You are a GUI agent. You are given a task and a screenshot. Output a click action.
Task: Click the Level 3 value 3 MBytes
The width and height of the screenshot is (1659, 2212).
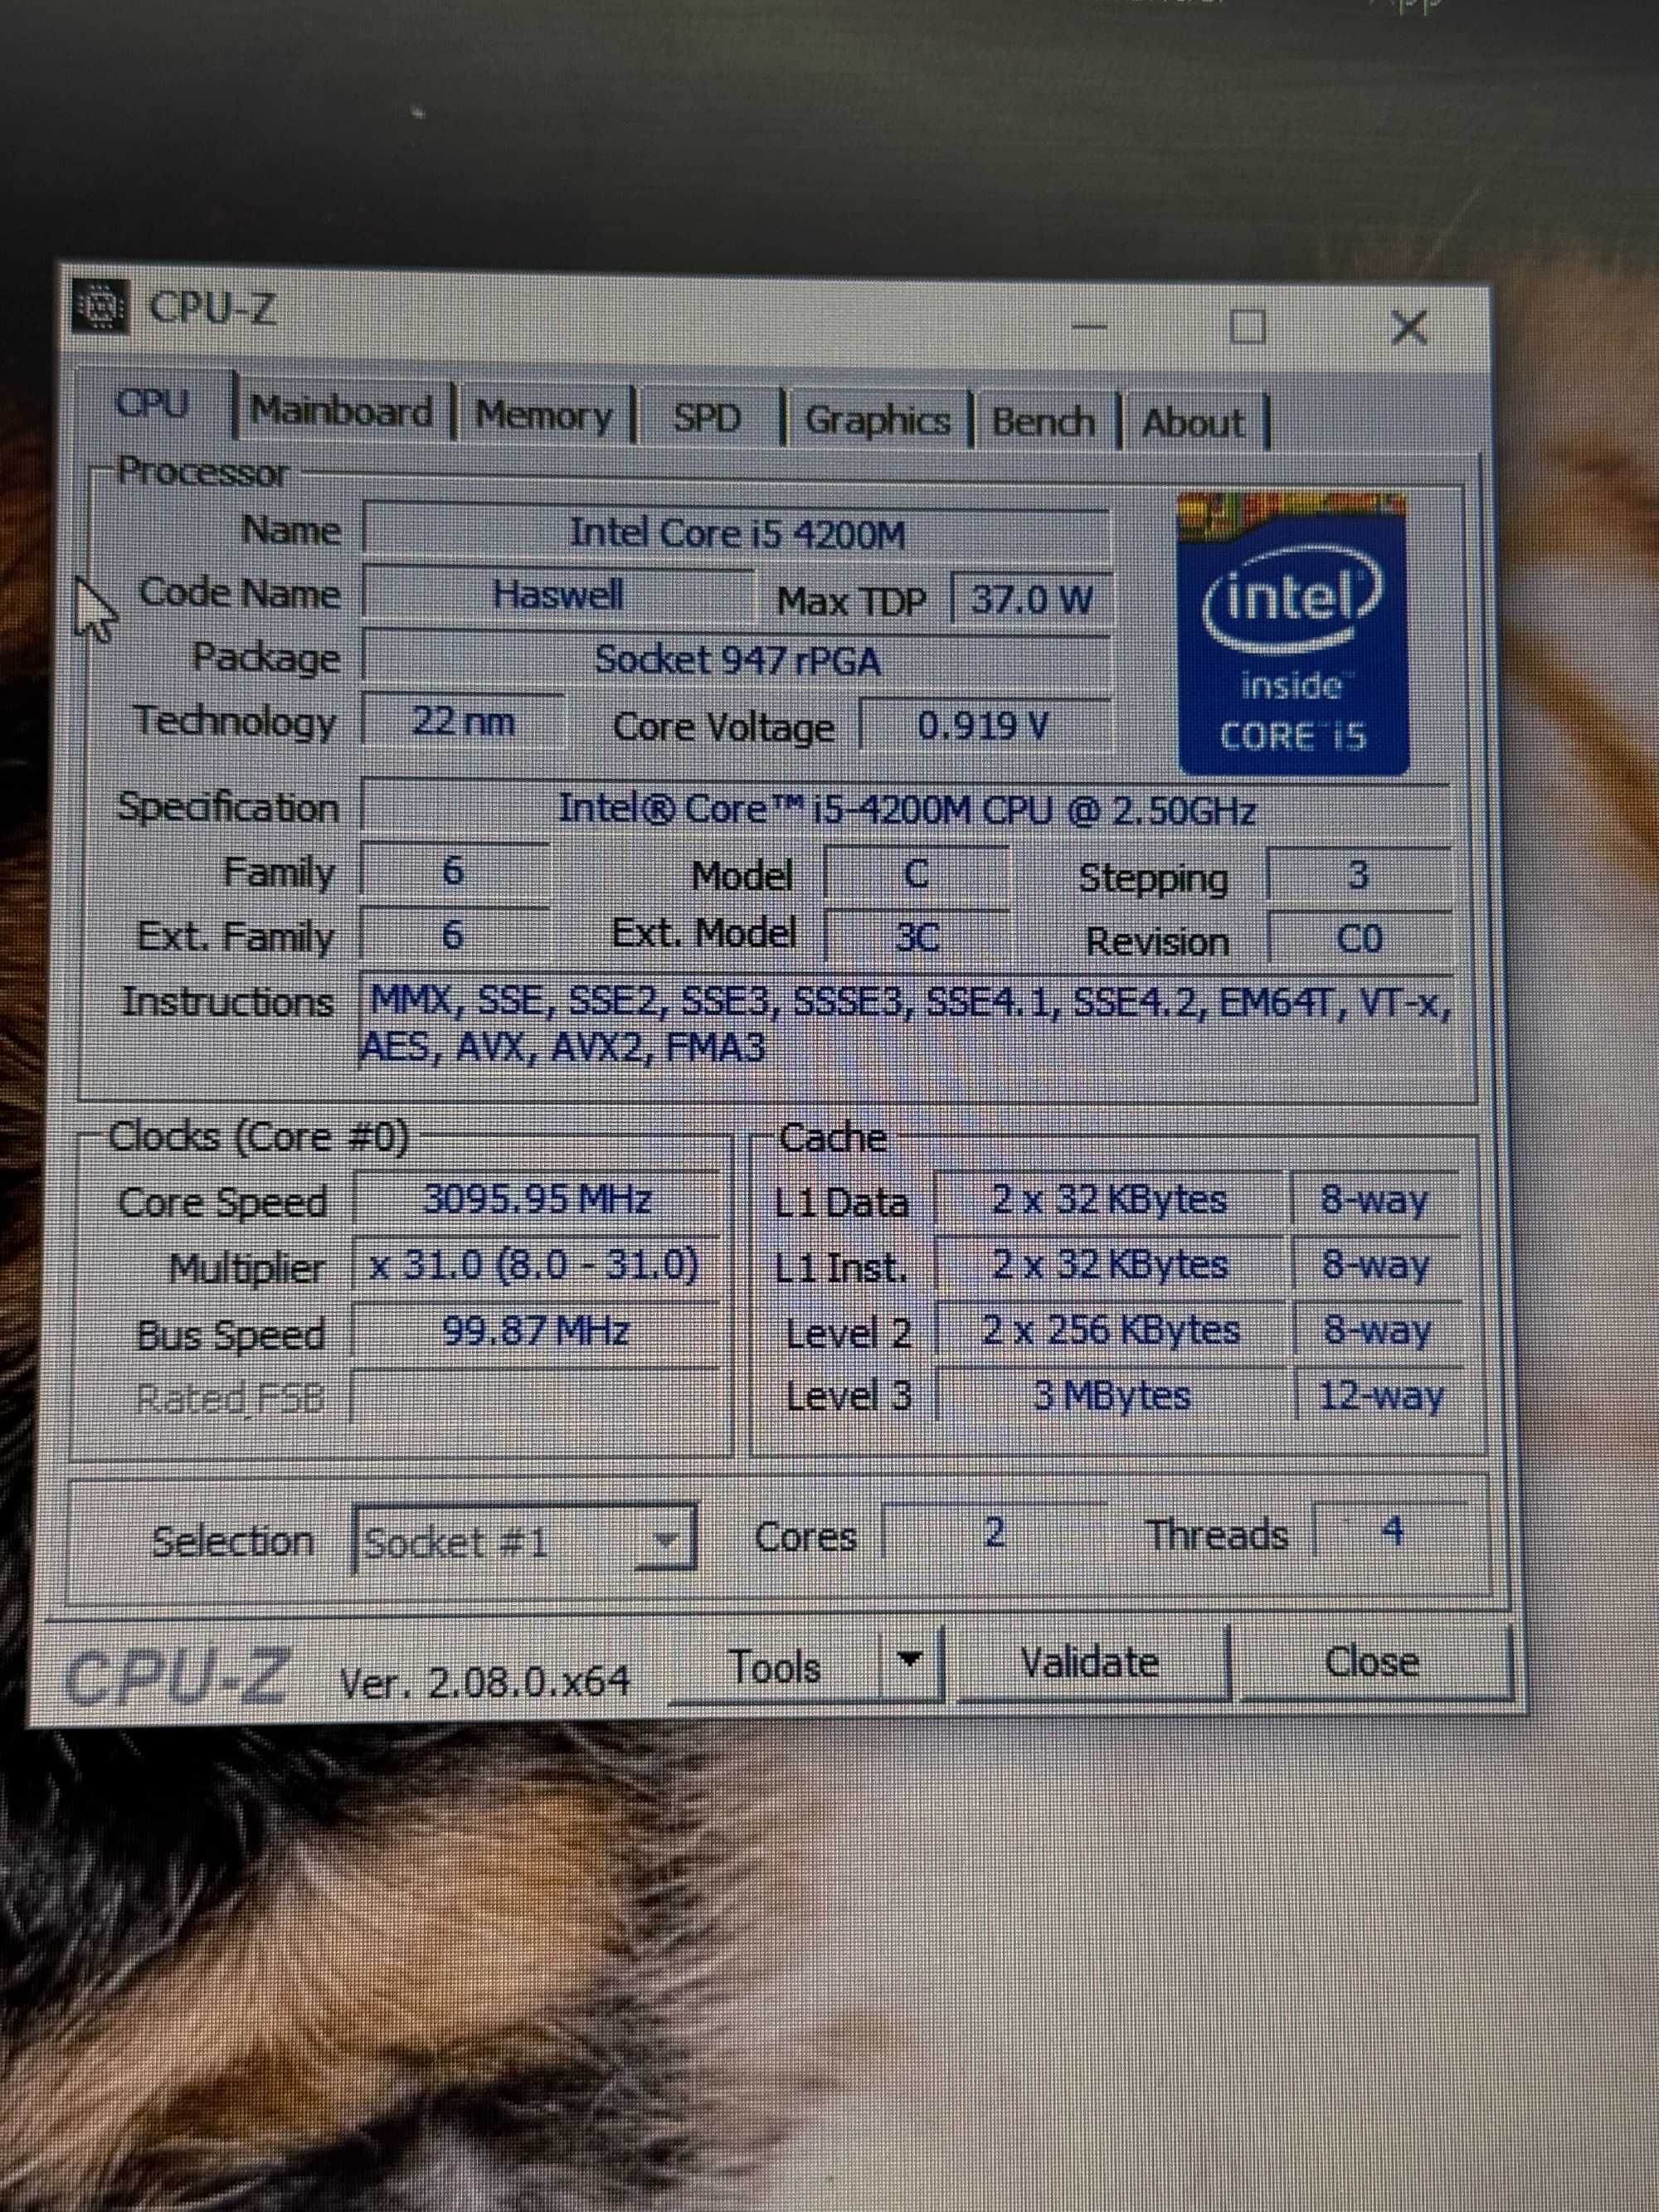[x=1112, y=1395]
